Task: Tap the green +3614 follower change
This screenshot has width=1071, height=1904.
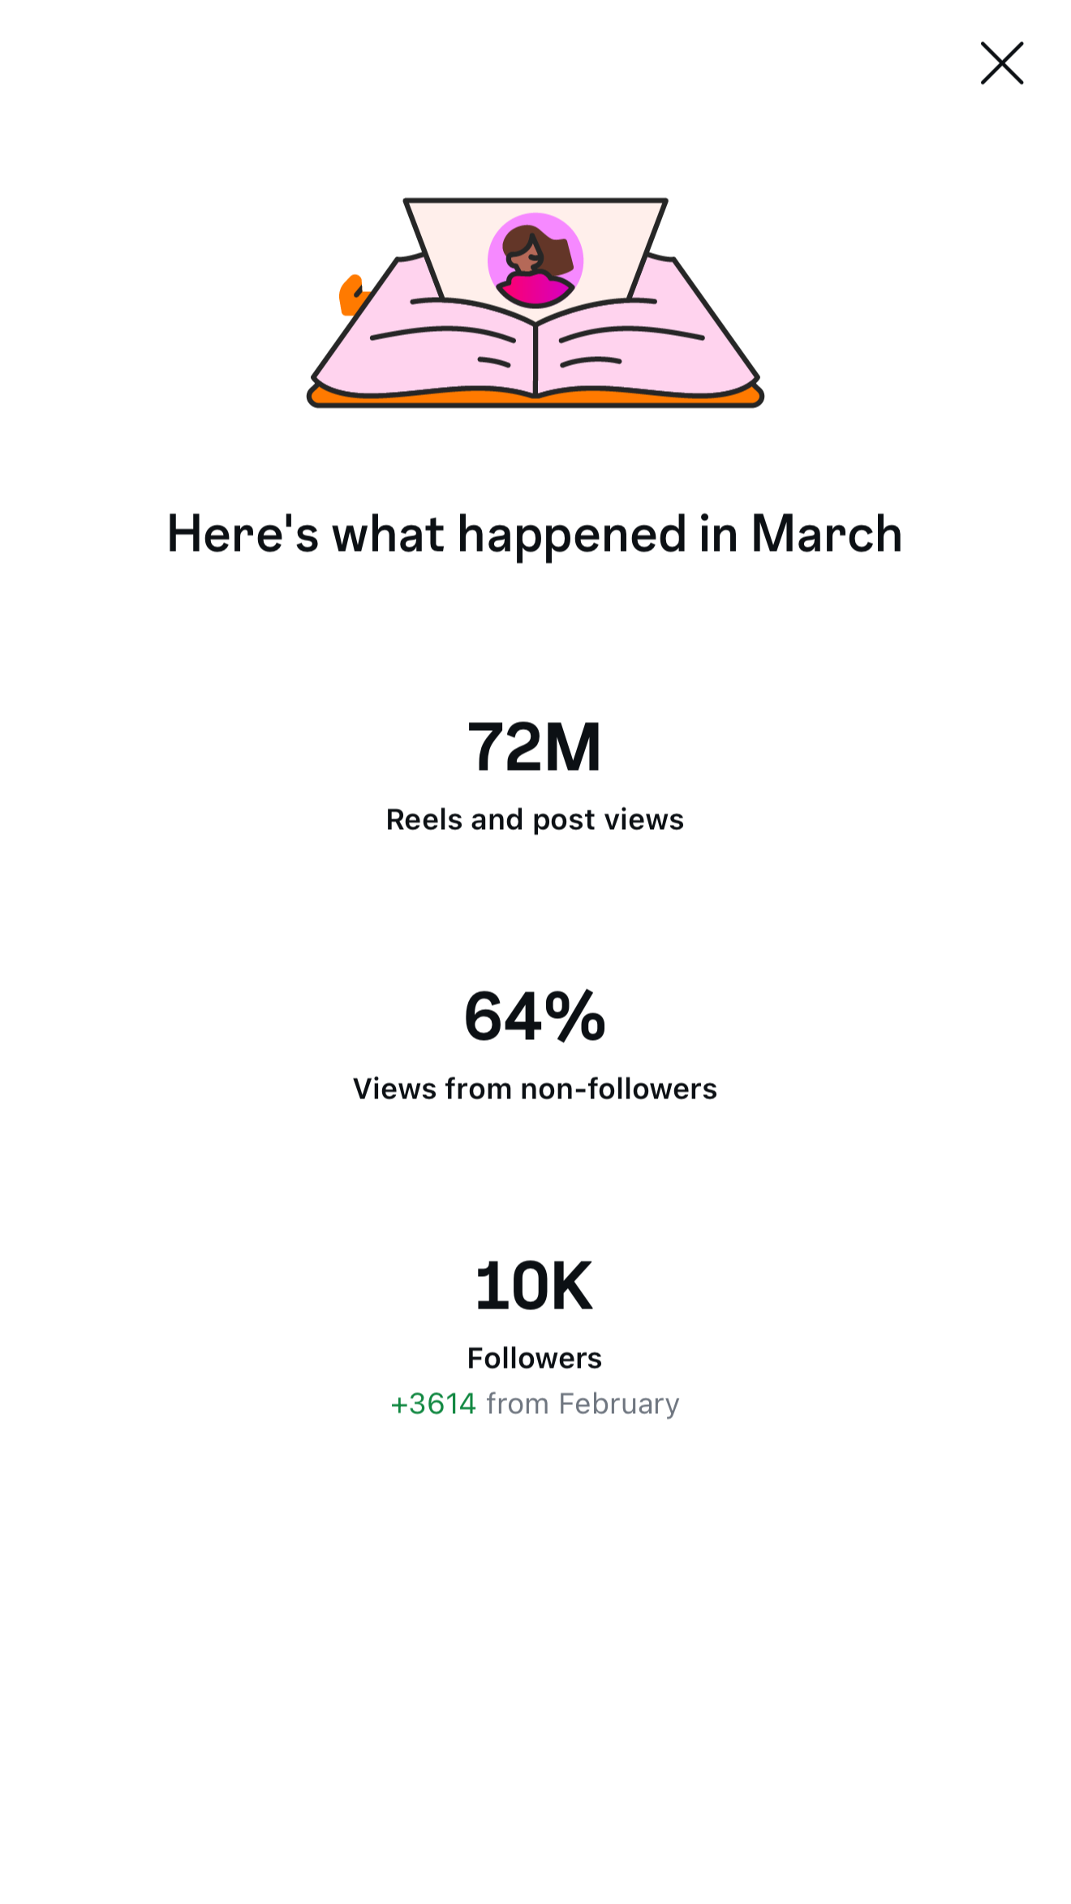Action: point(433,1403)
